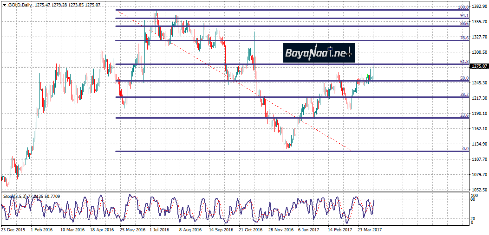Click the 23 Dec 2015 date label
The height and width of the screenshot is (235, 489).
tap(13, 229)
